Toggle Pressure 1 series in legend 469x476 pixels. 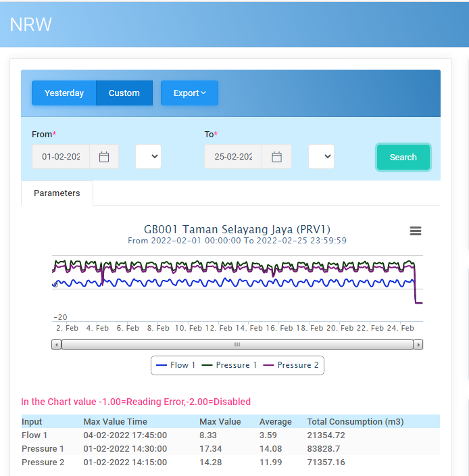(x=229, y=365)
